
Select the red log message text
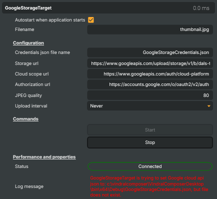tap(149, 186)
